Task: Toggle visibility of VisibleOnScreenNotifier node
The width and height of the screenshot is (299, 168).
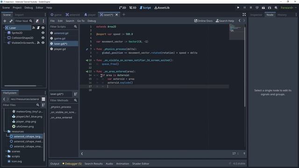Action: [43, 42]
